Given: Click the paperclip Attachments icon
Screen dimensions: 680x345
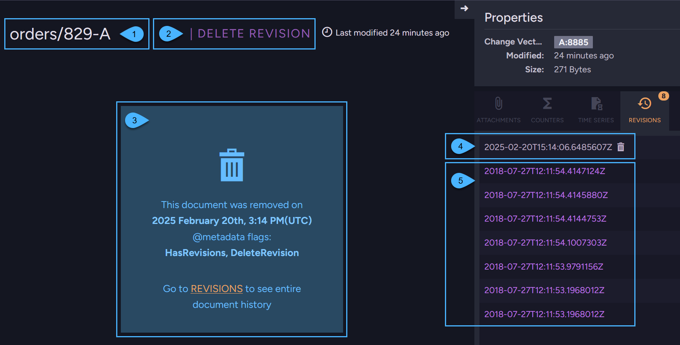Looking at the screenshot, I should 499,103.
